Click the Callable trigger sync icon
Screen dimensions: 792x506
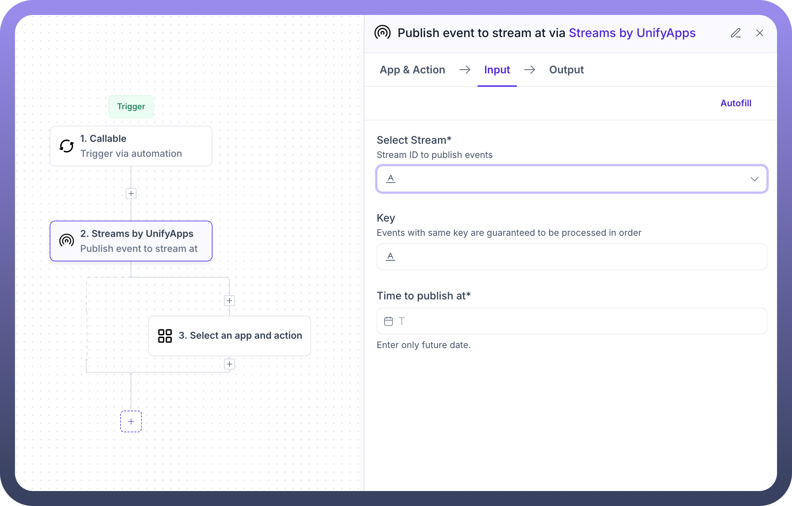tap(67, 146)
